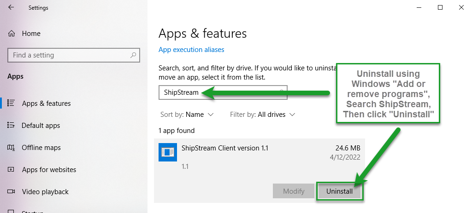
Task: Focus the Find a setting search box
Action: (69, 55)
